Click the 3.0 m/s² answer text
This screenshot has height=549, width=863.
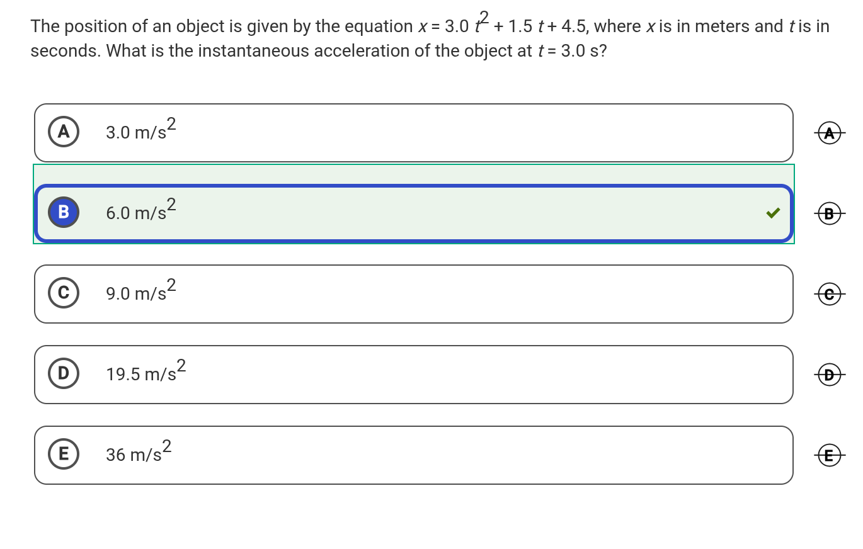pyautogui.click(x=140, y=131)
